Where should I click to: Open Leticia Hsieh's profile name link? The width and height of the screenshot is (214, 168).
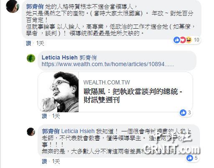pyautogui.click(x=60, y=57)
